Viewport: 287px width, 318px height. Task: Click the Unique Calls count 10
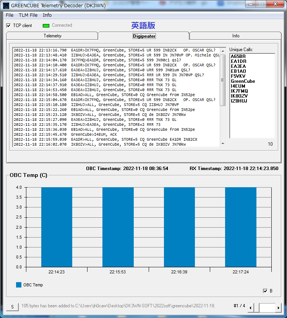pyautogui.click(x=270, y=144)
